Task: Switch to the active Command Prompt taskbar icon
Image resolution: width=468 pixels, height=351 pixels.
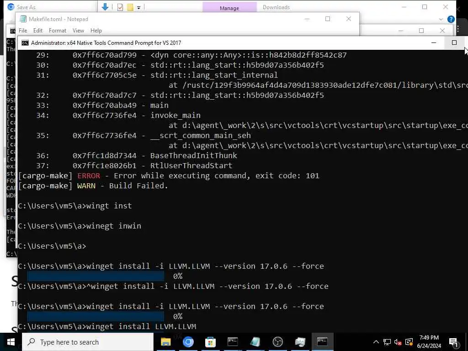Action: click(x=322, y=342)
